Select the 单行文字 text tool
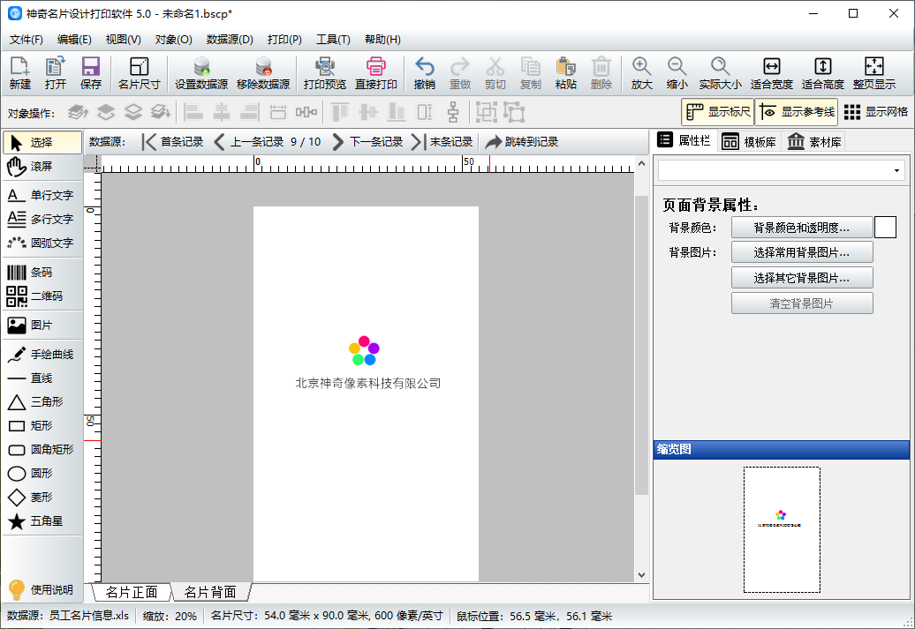Screen dimensions: 915x629 pos(42,195)
